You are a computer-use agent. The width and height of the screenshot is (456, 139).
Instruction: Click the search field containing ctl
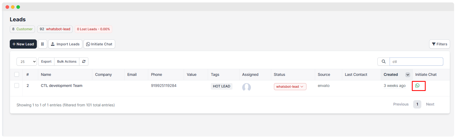(x=416, y=62)
